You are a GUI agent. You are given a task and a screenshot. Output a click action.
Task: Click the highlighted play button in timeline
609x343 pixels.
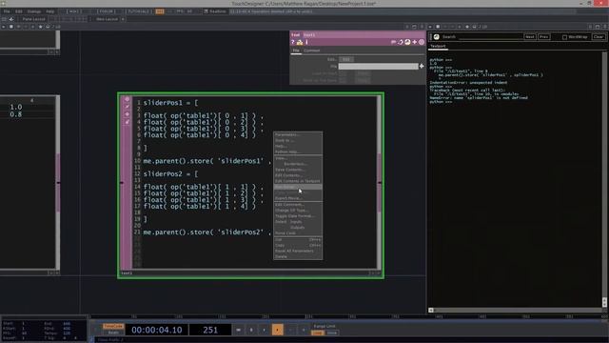[277, 330]
